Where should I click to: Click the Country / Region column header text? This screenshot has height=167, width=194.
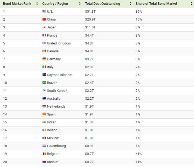[55, 4]
